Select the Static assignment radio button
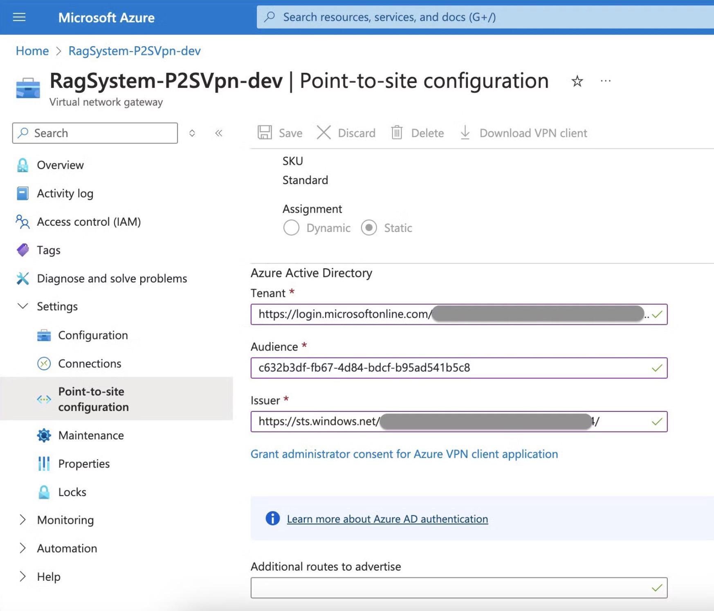This screenshot has width=714, height=611. tap(369, 228)
